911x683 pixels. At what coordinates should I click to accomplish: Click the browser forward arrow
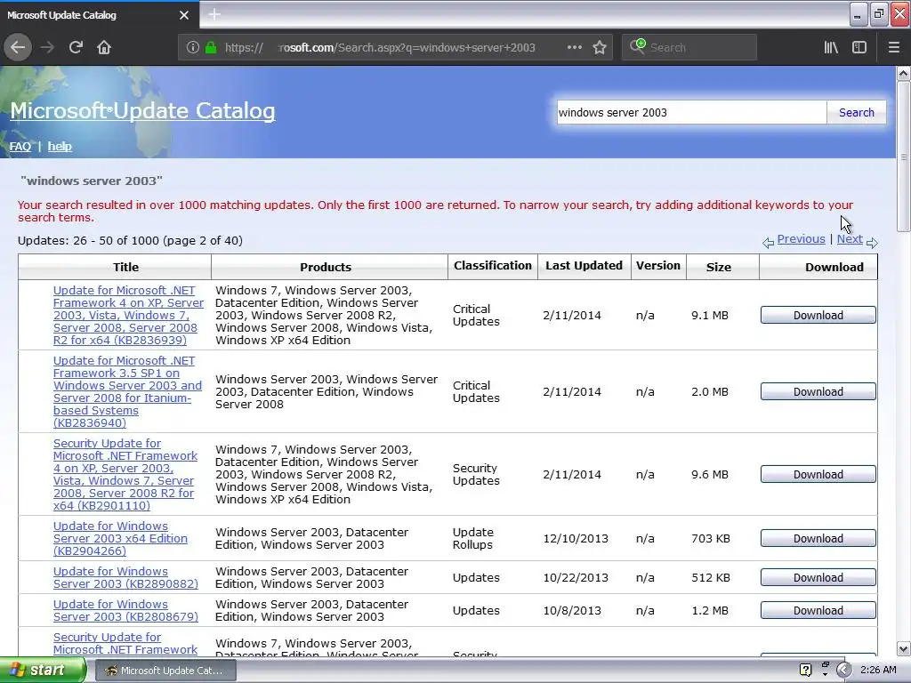(47, 47)
